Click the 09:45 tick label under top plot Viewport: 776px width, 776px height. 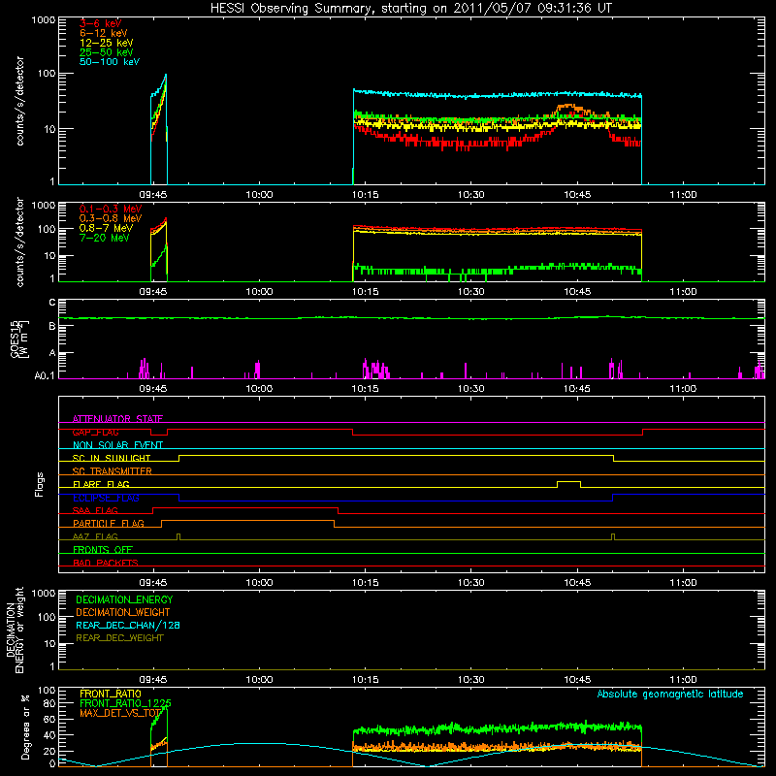pos(153,195)
